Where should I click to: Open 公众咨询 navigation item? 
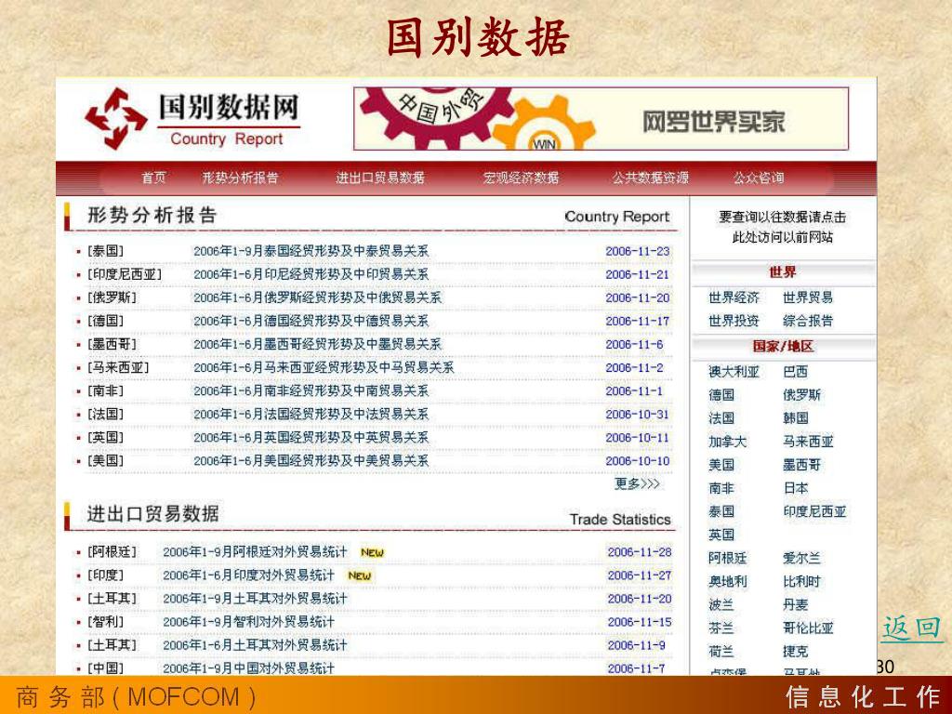(759, 178)
